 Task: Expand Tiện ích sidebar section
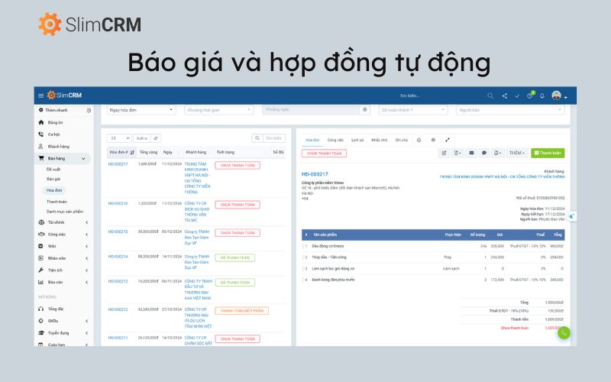pyautogui.click(x=63, y=270)
